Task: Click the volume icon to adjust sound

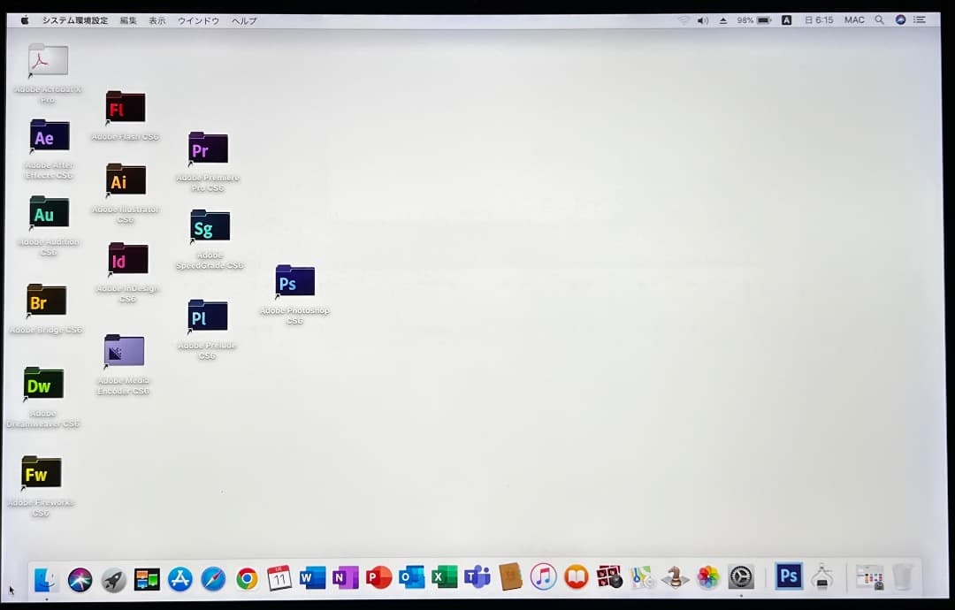Action: coord(703,19)
